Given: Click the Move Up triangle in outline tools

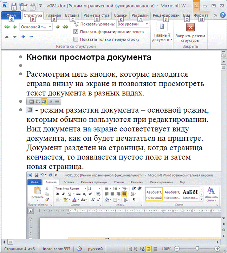Looking at the screenshot, I should 7,37.
